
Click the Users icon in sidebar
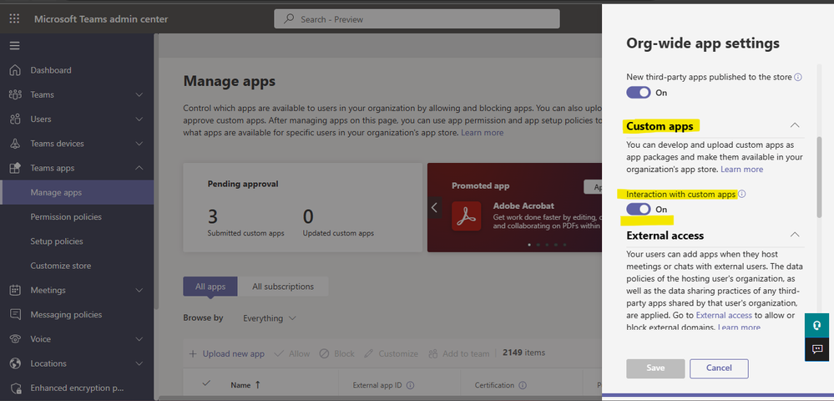[15, 119]
